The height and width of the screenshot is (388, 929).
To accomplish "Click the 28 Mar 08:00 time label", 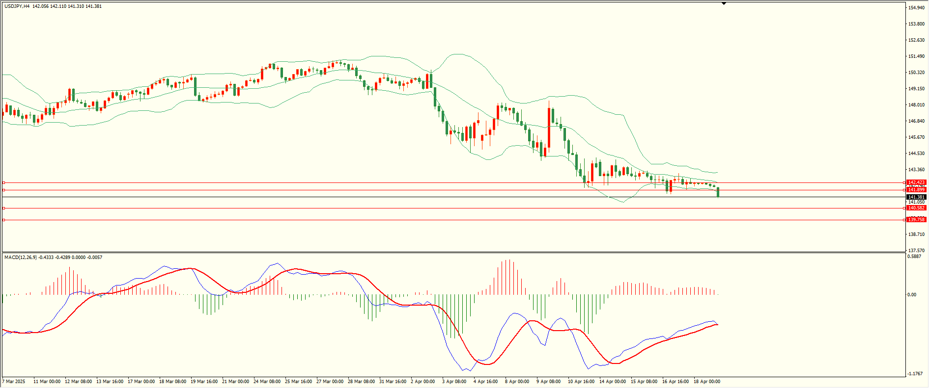I will point(361,382).
